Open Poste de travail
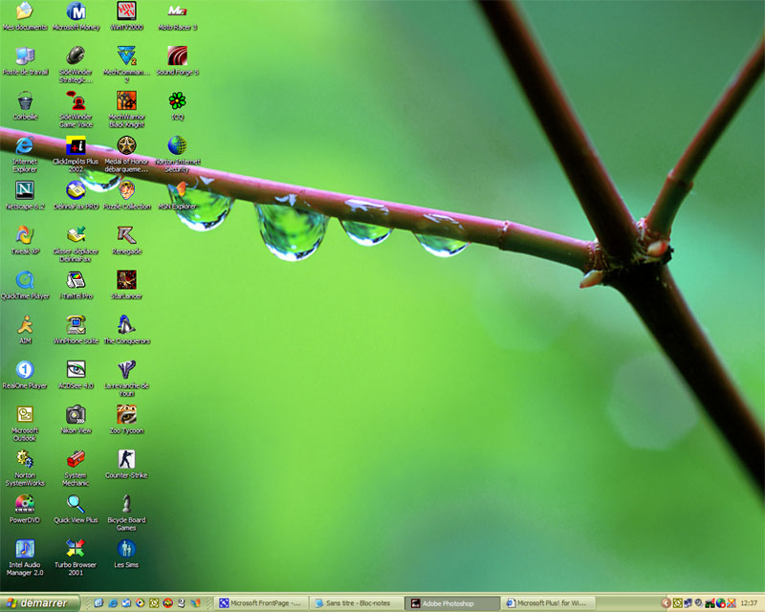 click(x=25, y=57)
